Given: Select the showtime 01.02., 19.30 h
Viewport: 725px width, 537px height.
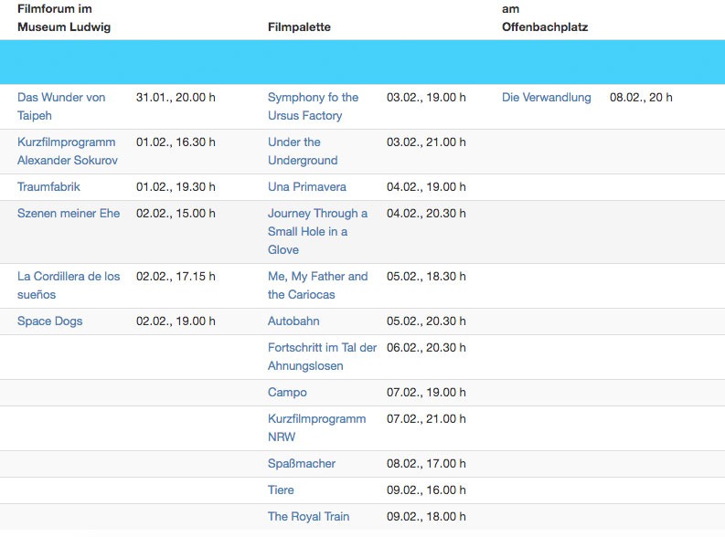Looking at the screenshot, I should 176,187.
